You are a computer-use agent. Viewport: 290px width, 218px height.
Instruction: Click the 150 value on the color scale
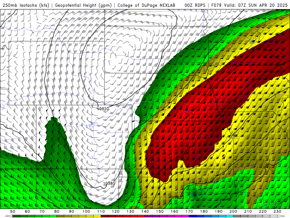pos(160,211)
